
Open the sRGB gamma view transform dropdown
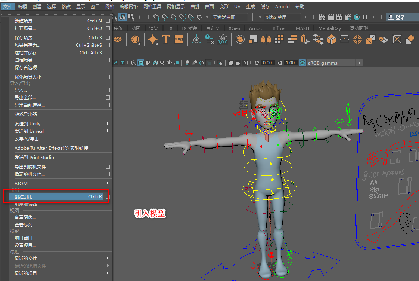pyautogui.click(x=359, y=63)
